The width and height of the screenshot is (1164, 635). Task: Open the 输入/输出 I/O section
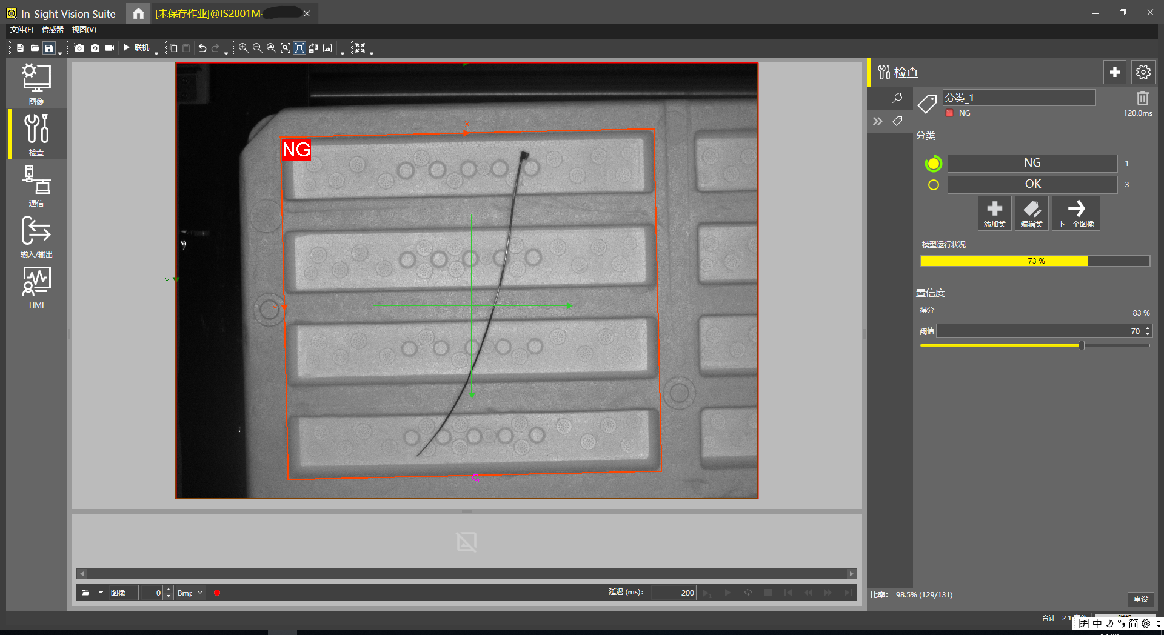click(36, 236)
